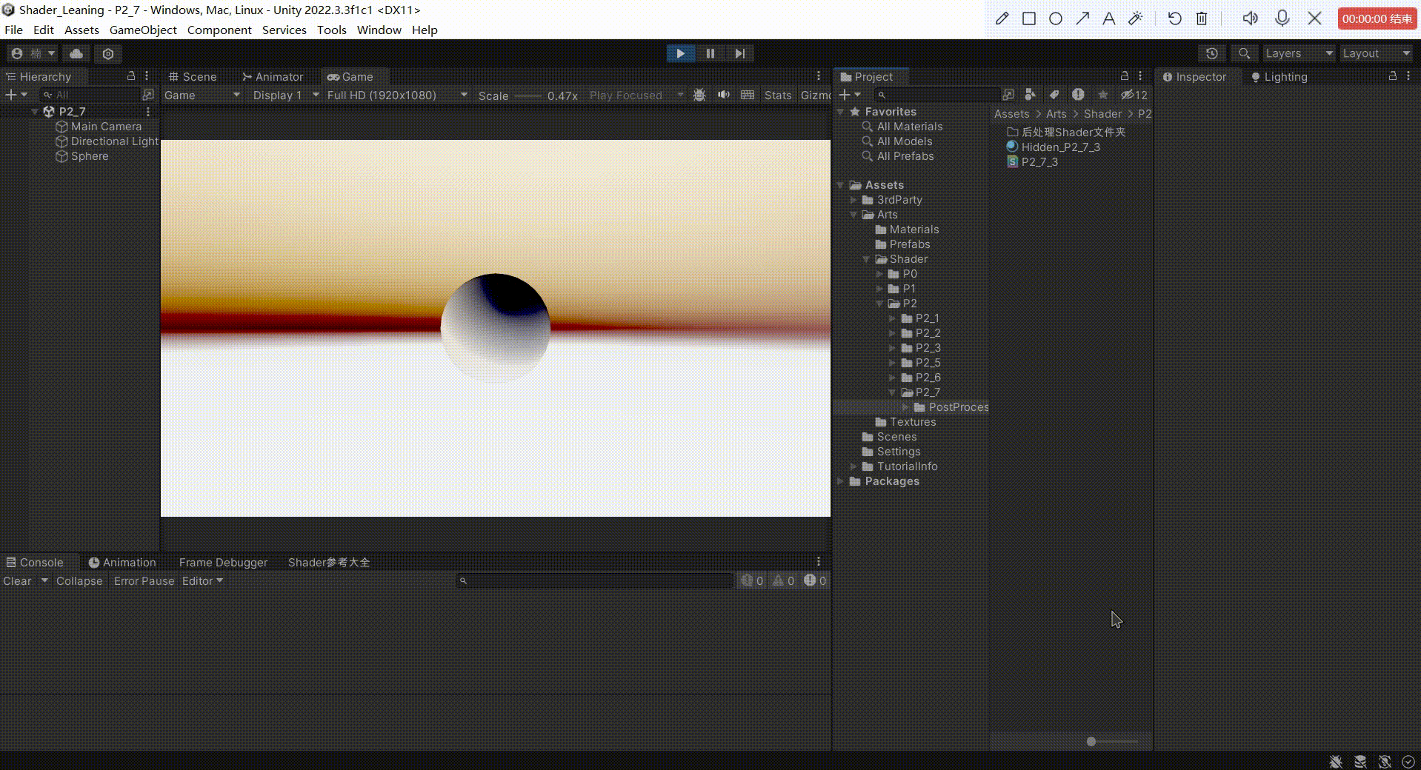Click the frame debugger bug icon
The height and width of the screenshot is (770, 1421).
point(699,95)
